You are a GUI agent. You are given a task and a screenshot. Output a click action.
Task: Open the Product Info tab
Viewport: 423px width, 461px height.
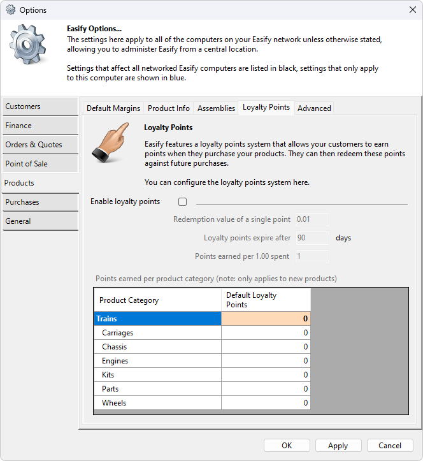[169, 108]
